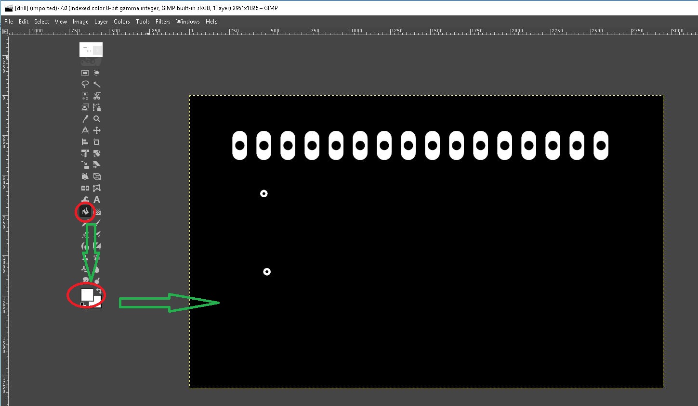Select the Move tool
The width and height of the screenshot is (698, 406).
(97, 130)
